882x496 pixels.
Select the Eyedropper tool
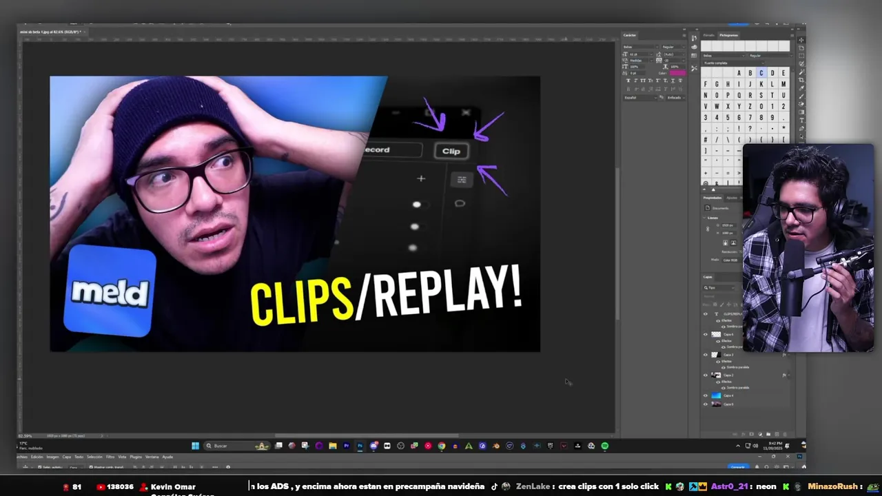click(x=801, y=87)
